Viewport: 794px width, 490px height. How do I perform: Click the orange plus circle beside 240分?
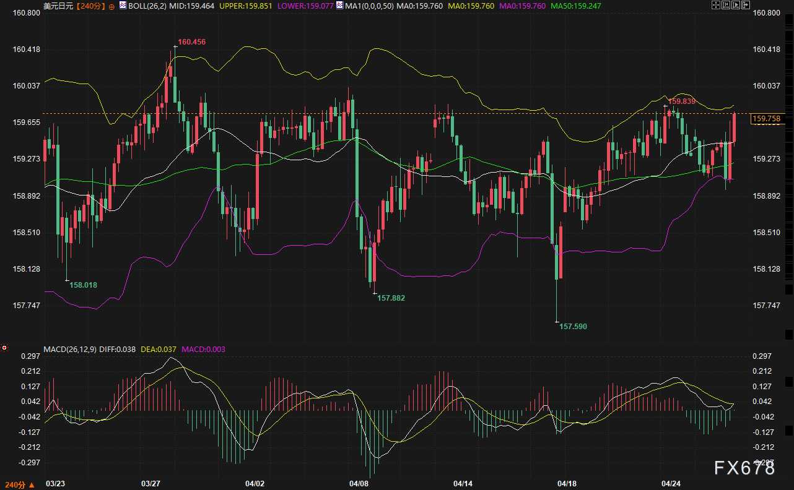111,6
